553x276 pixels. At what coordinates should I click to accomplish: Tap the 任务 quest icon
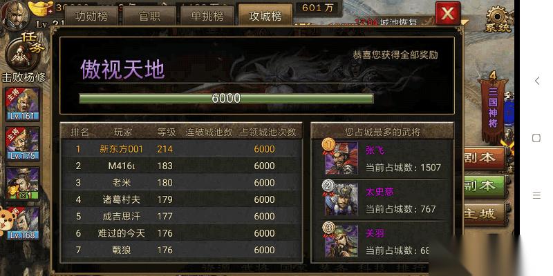(x=24, y=52)
